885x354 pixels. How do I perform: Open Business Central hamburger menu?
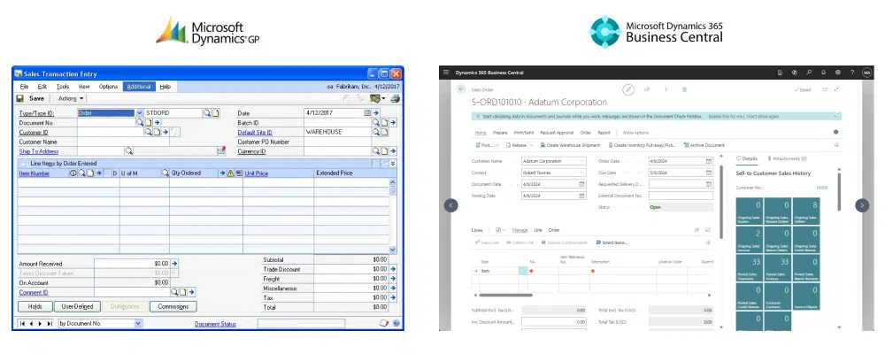pos(446,73)
